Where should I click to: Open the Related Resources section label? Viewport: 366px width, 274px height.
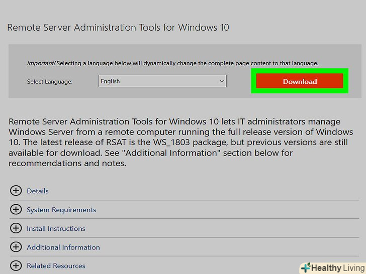[x=56, y=266]
